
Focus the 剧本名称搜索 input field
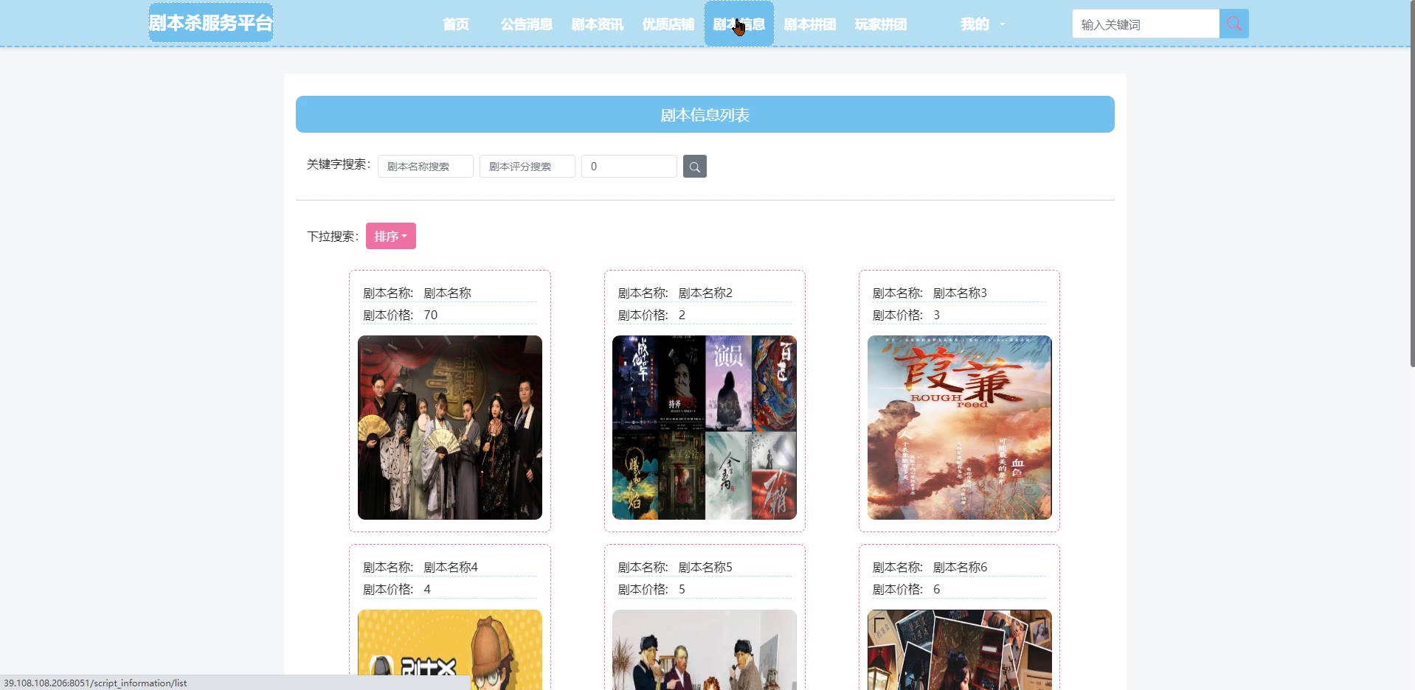tap(426, 167)
